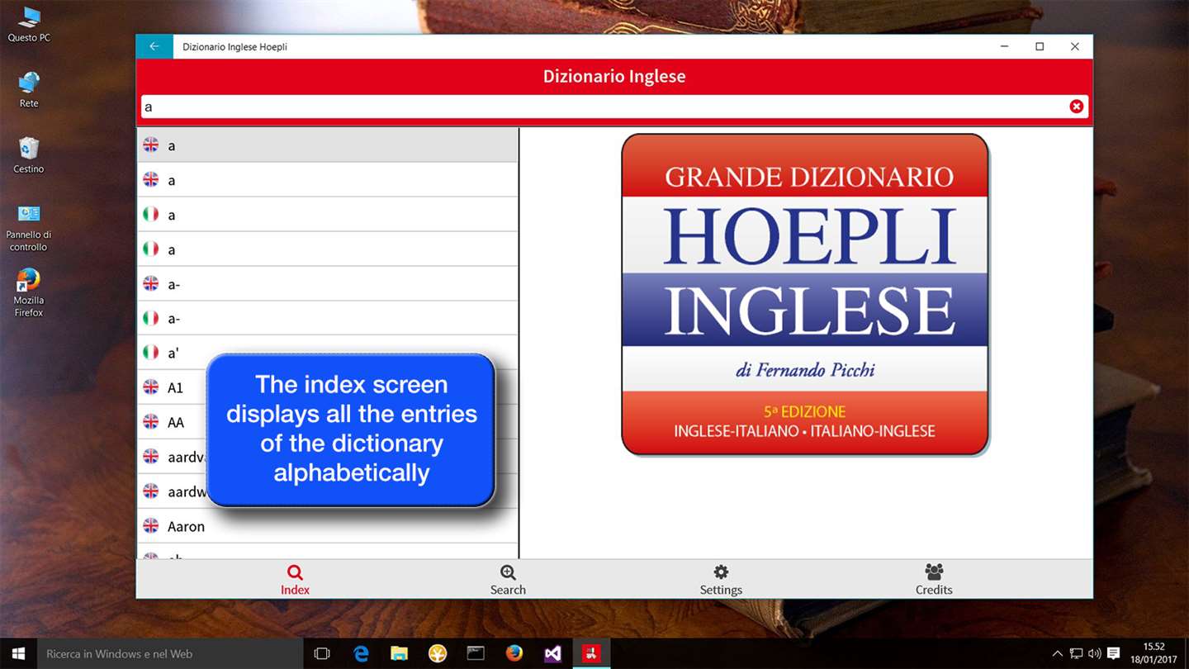Open Mozilla Firefox desktop shortcut
Image resolution: width=1189 pixels, height=669 pixels.
(29, 293)
